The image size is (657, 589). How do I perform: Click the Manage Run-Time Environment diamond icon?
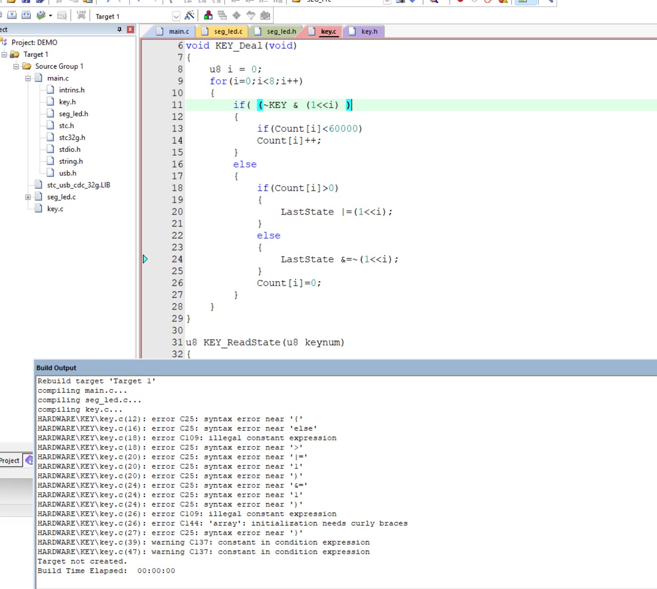[237, 15]
